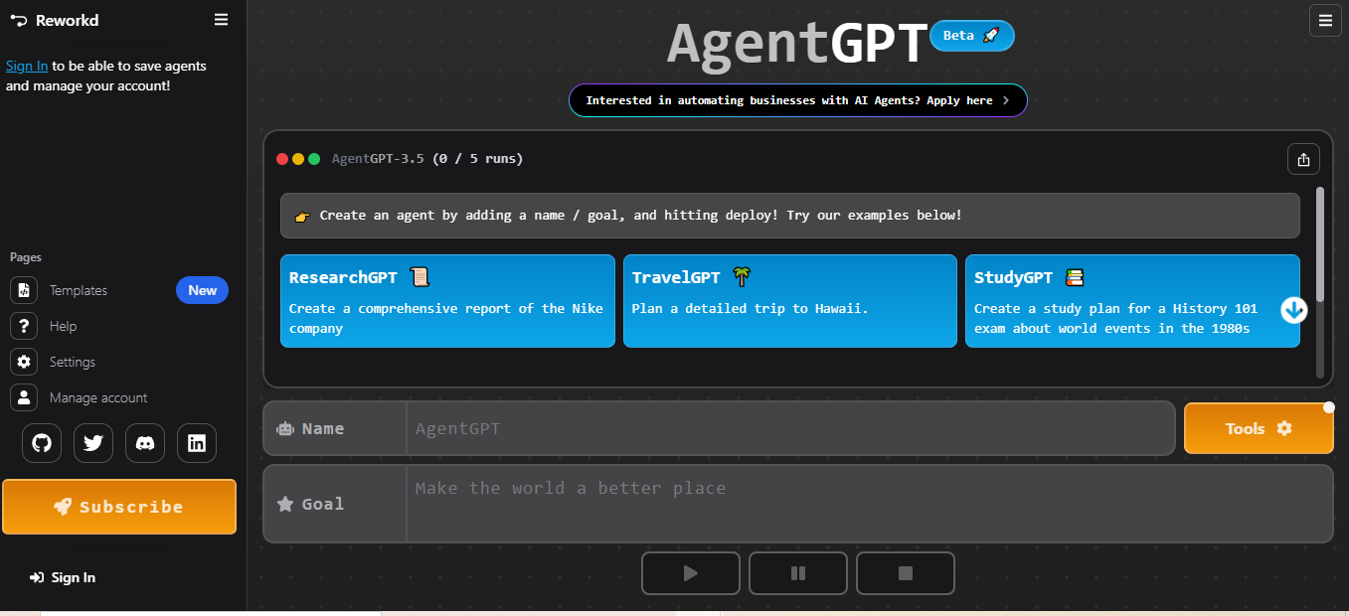This screenshot has width=1349, height=616.
Task: Click the Templates page icon
Action: (24, 290)
